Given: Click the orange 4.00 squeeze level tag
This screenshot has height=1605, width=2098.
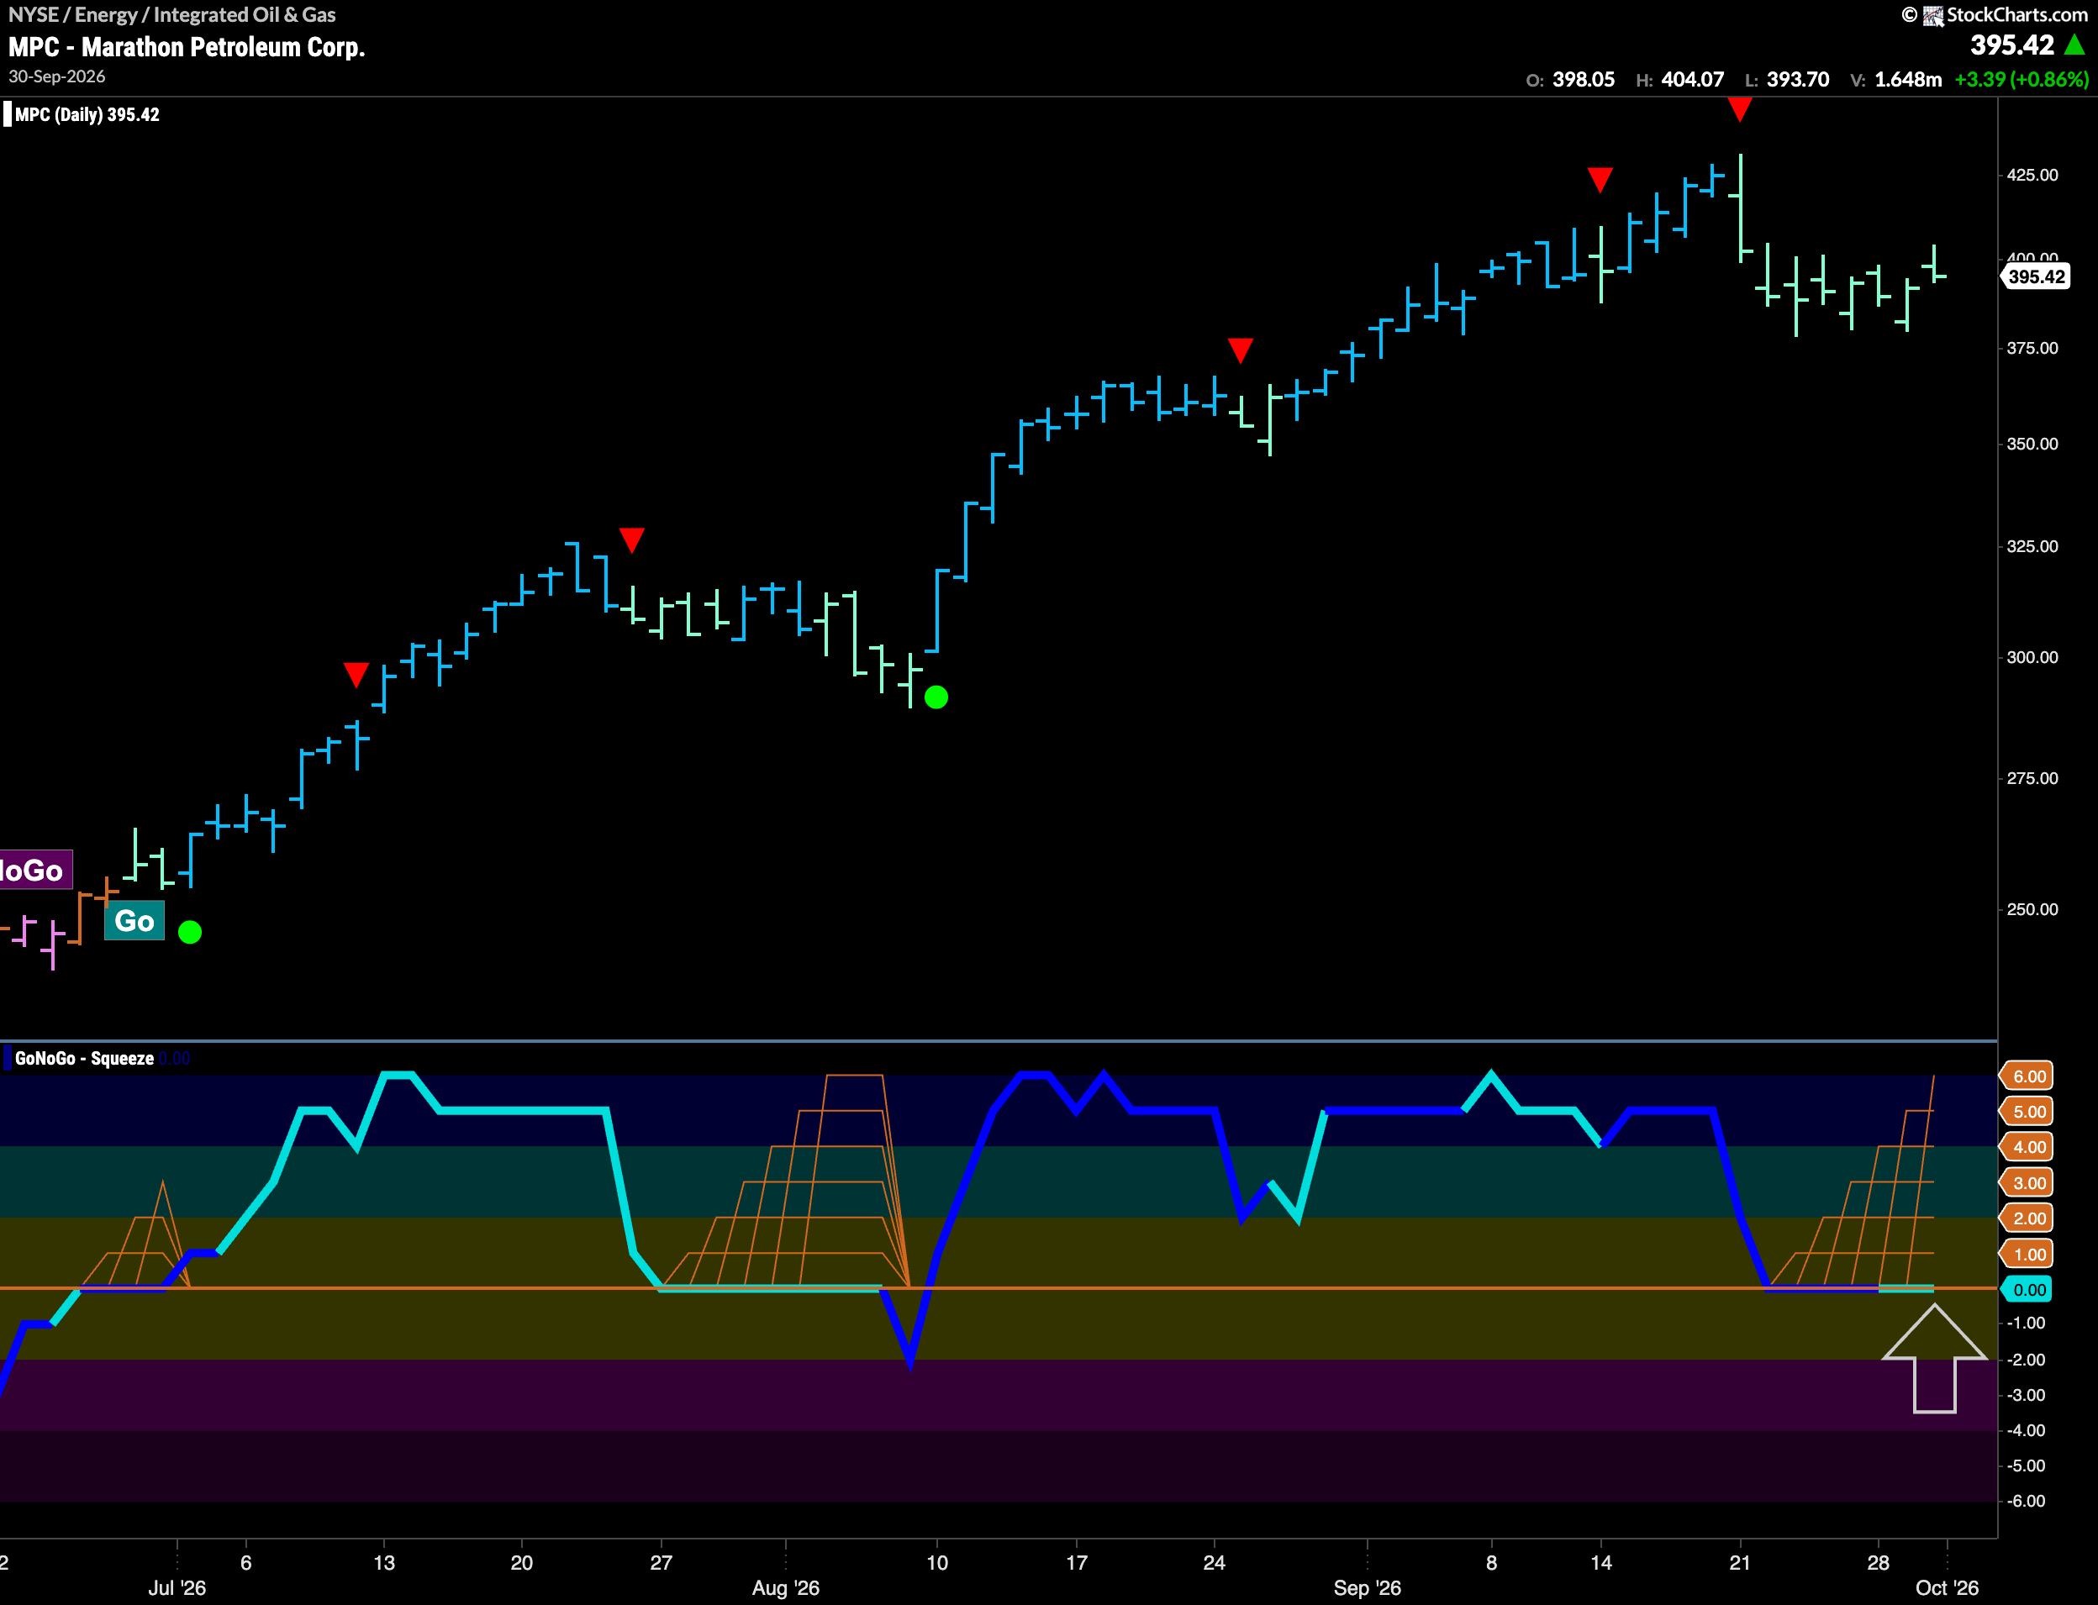Looking at the screenshot, I should pyautogui.click(x=2027, y=1147).
